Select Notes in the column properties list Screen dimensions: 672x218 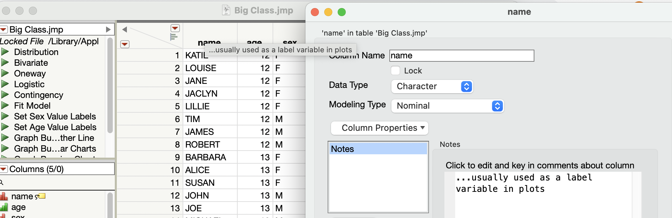[378, 149]
